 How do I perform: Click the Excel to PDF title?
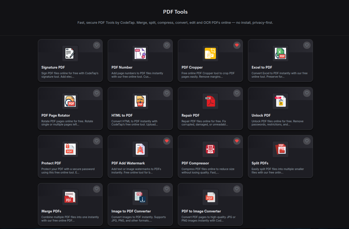[262, 67]
